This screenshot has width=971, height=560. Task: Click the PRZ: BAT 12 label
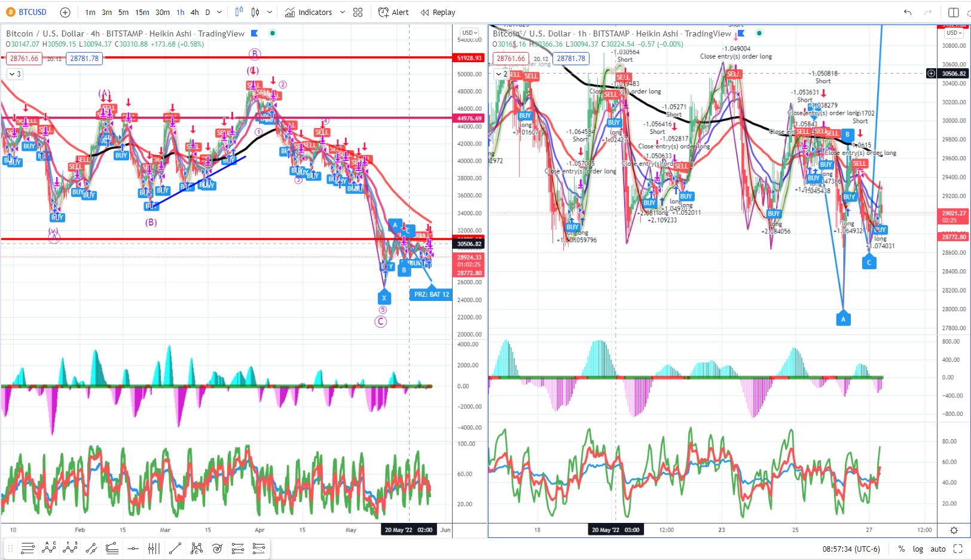[431, 294]
